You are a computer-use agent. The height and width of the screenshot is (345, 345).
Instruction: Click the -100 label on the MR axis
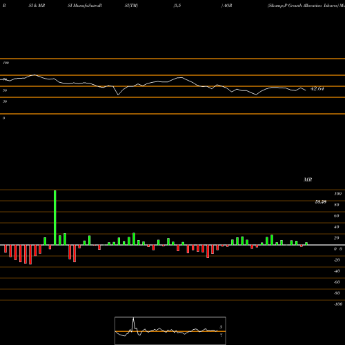pyautogui.click(x=338, y=304)
